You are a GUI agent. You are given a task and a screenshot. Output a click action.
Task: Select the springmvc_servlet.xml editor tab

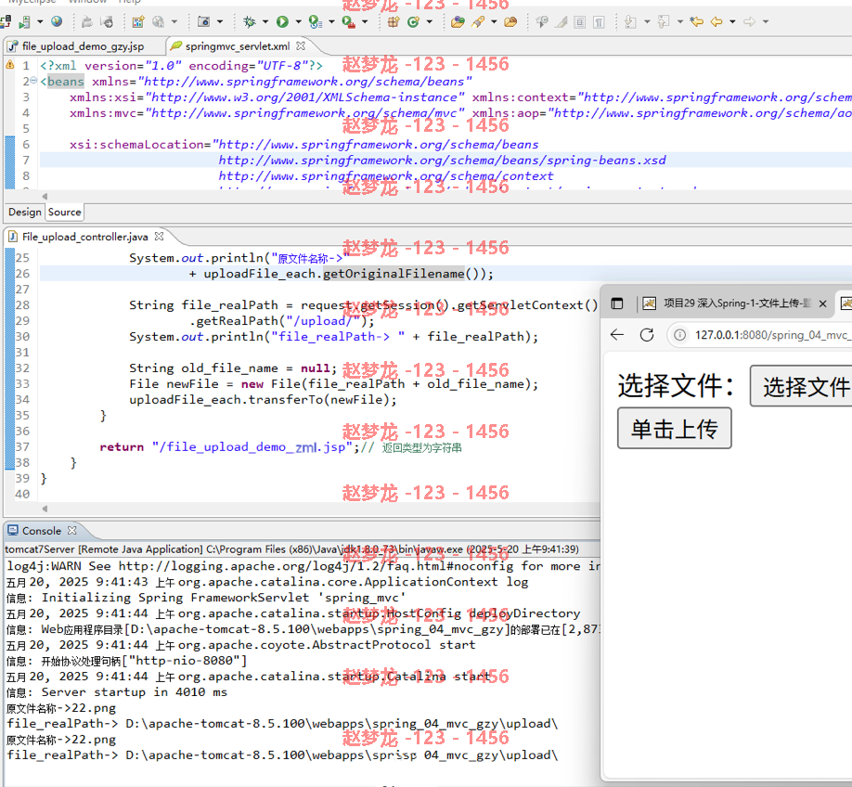point(237,46)
